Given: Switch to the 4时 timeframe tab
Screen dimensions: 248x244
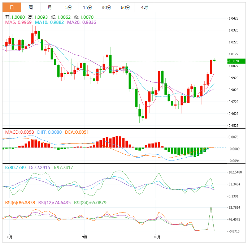Looking at the screenshot, I should 144,7.
